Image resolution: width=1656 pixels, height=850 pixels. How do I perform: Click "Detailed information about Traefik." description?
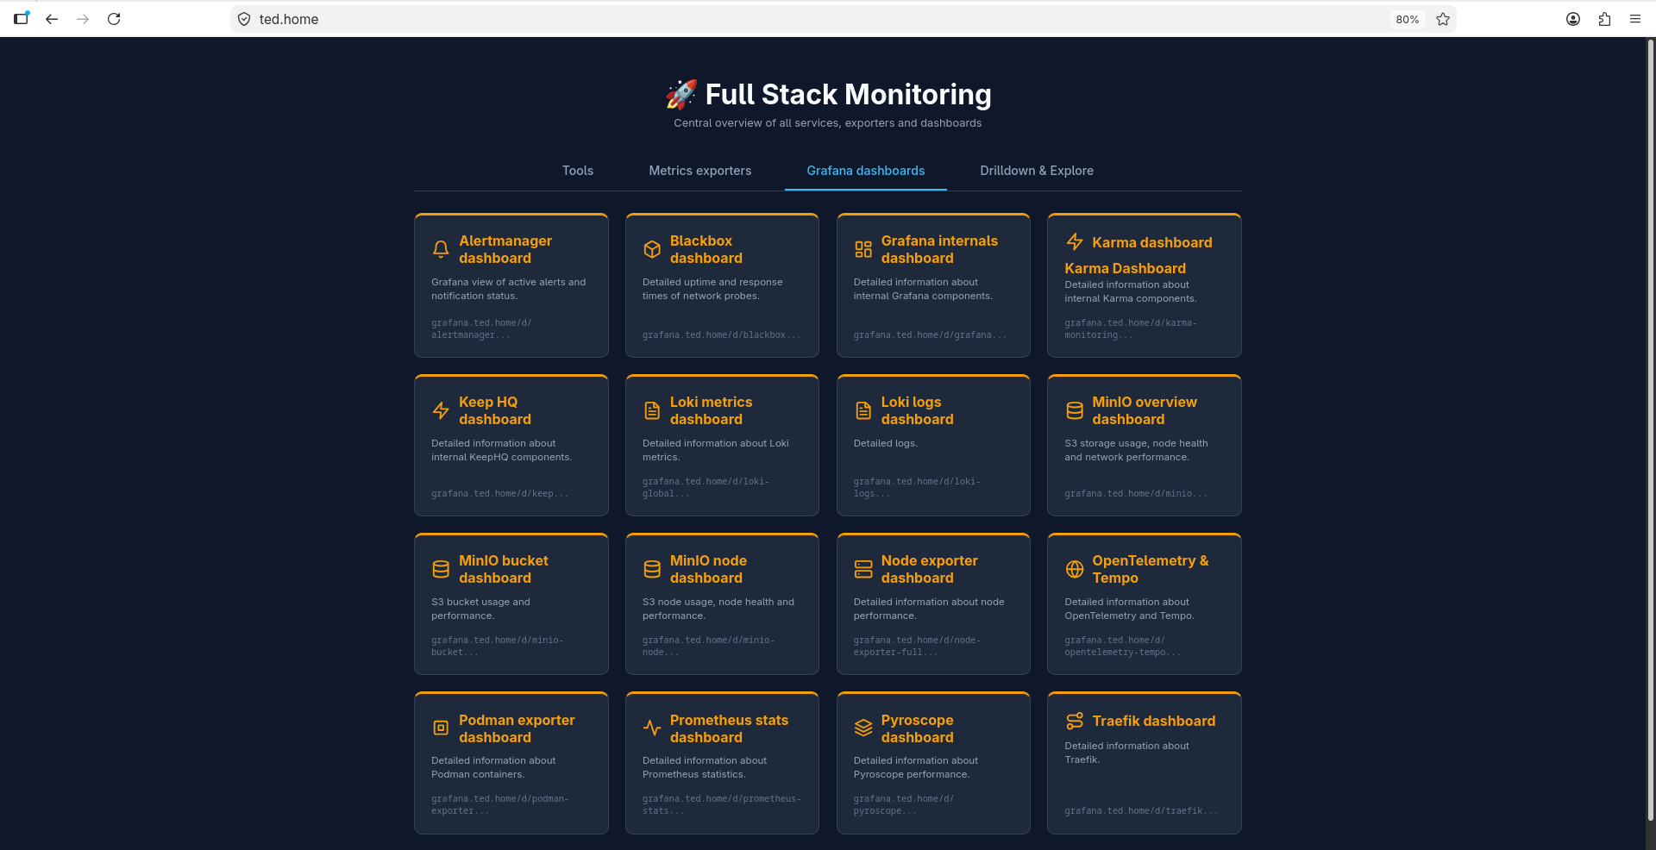(x=1126, y=753)
